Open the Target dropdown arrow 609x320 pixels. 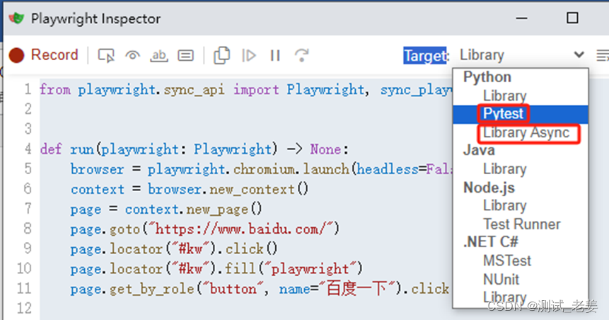click(x=579, y=55)
